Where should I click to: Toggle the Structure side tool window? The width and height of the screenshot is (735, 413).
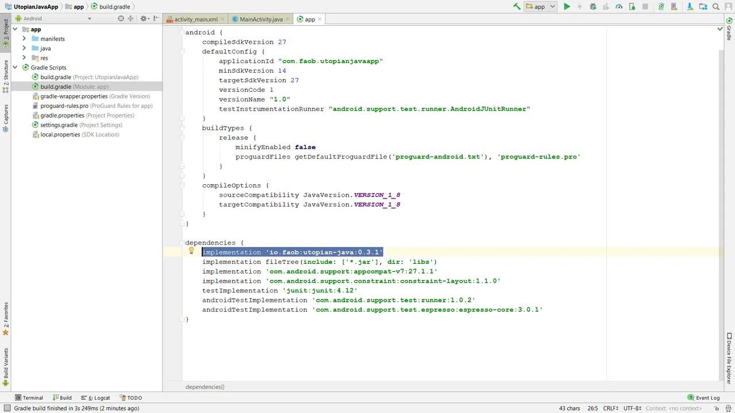coord(5,76)
